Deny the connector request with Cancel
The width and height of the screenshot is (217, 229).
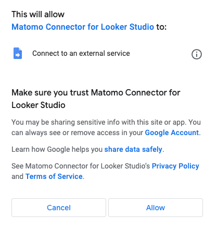pos(59,208)
